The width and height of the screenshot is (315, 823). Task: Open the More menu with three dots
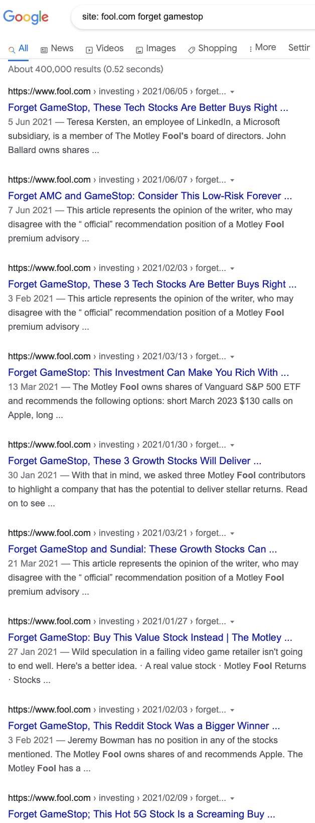coord(262,48)
